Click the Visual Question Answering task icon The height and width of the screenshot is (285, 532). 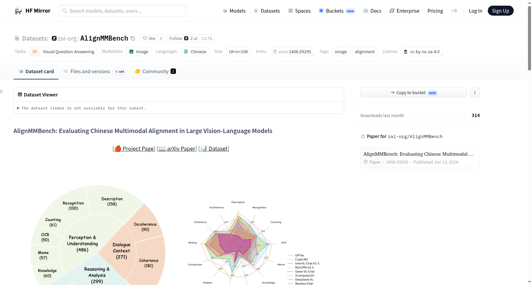point(35,52)
